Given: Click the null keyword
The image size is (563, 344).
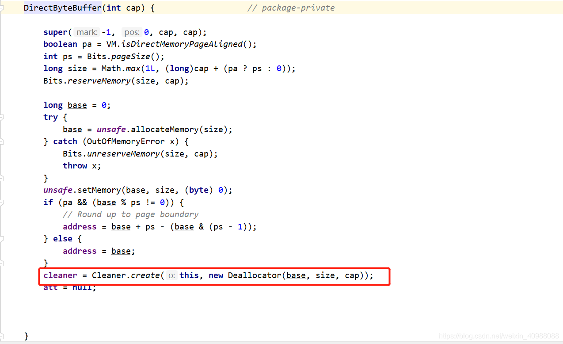Looking at the screenshot, I should (82, 287).
